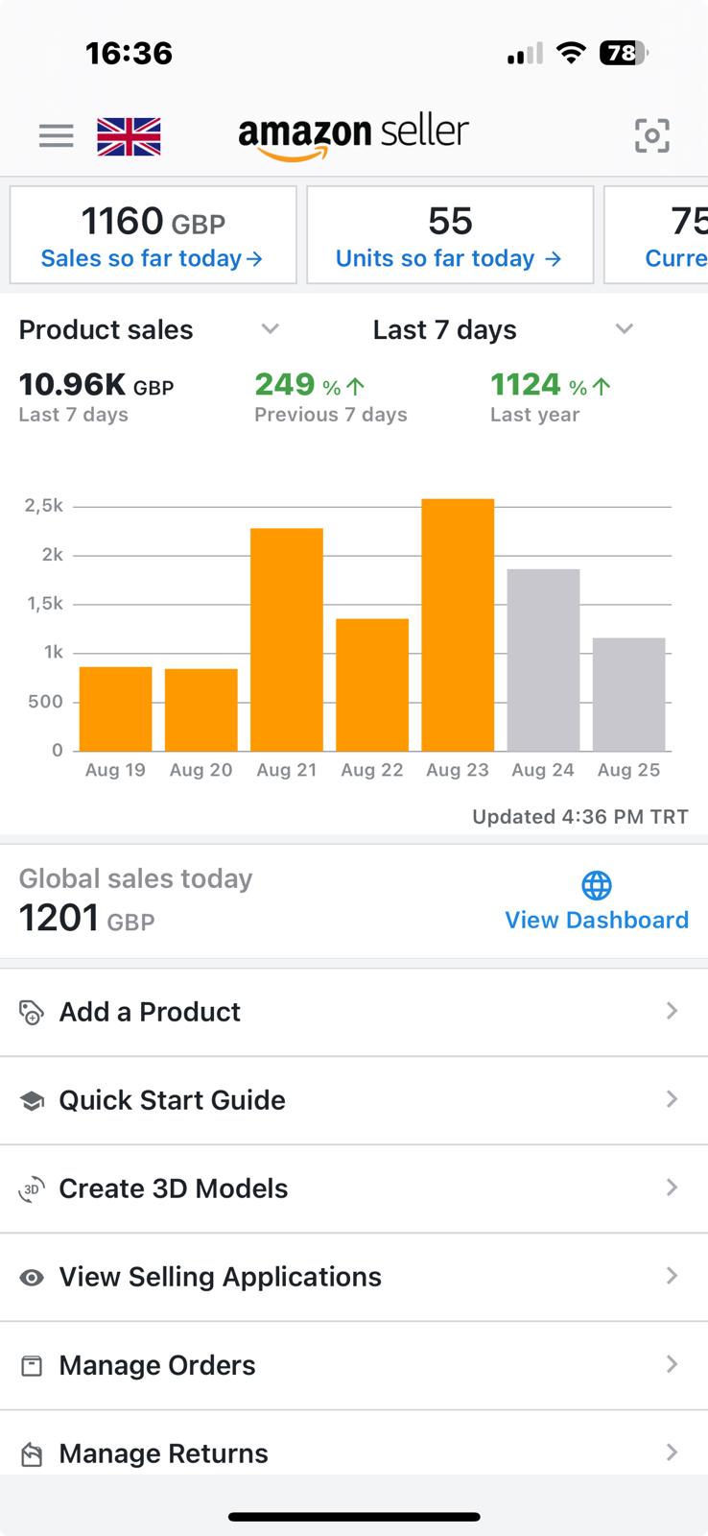
Task: Open the Quick Start Guide menu item
Action: coord(354,1100)
